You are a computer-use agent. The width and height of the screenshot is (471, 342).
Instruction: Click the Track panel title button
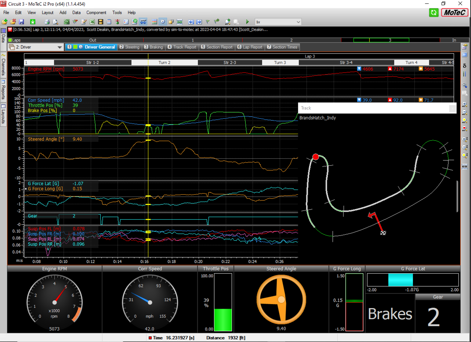click(453, 108)
